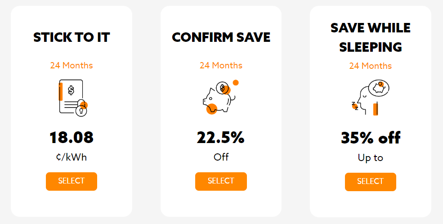Select the Stick To It plan

(72, 181)
